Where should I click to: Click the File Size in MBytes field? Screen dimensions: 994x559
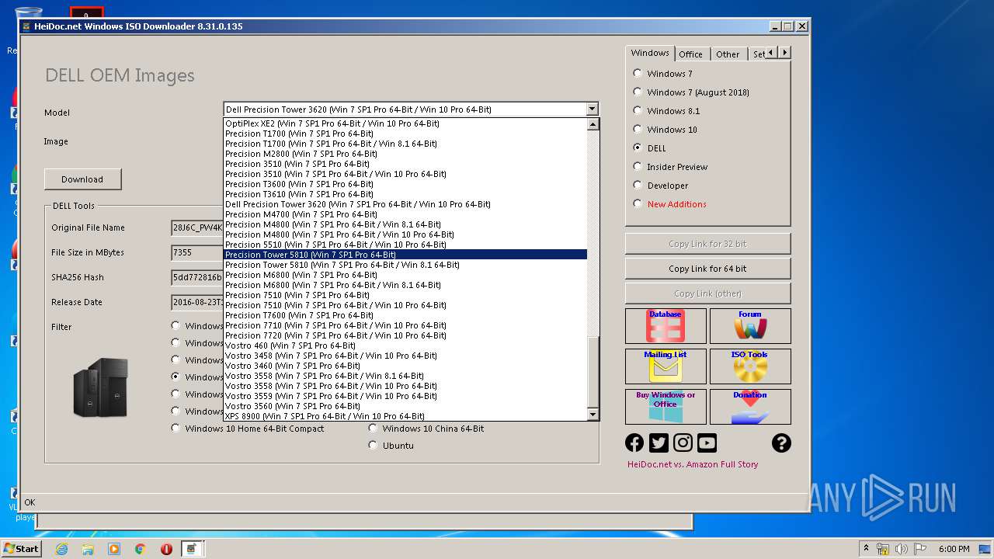[197, 252]
